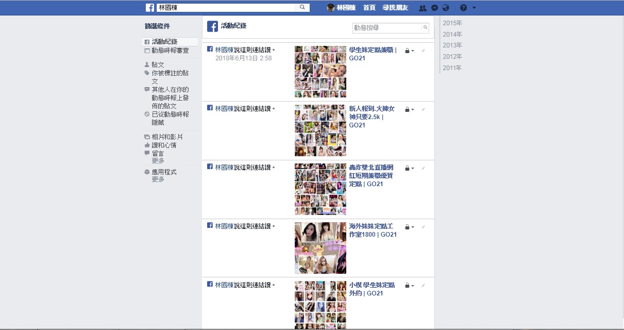The image size is (624, 330).
Task: Open the help question mark icon
Action: point(463,8)
